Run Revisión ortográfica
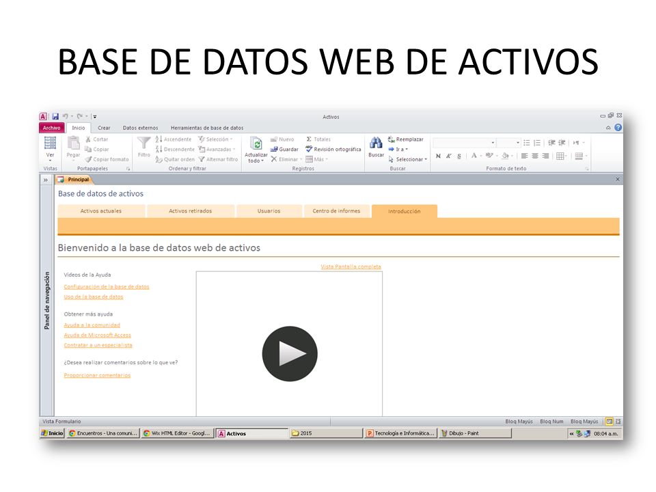 click(x=333, y=150)
